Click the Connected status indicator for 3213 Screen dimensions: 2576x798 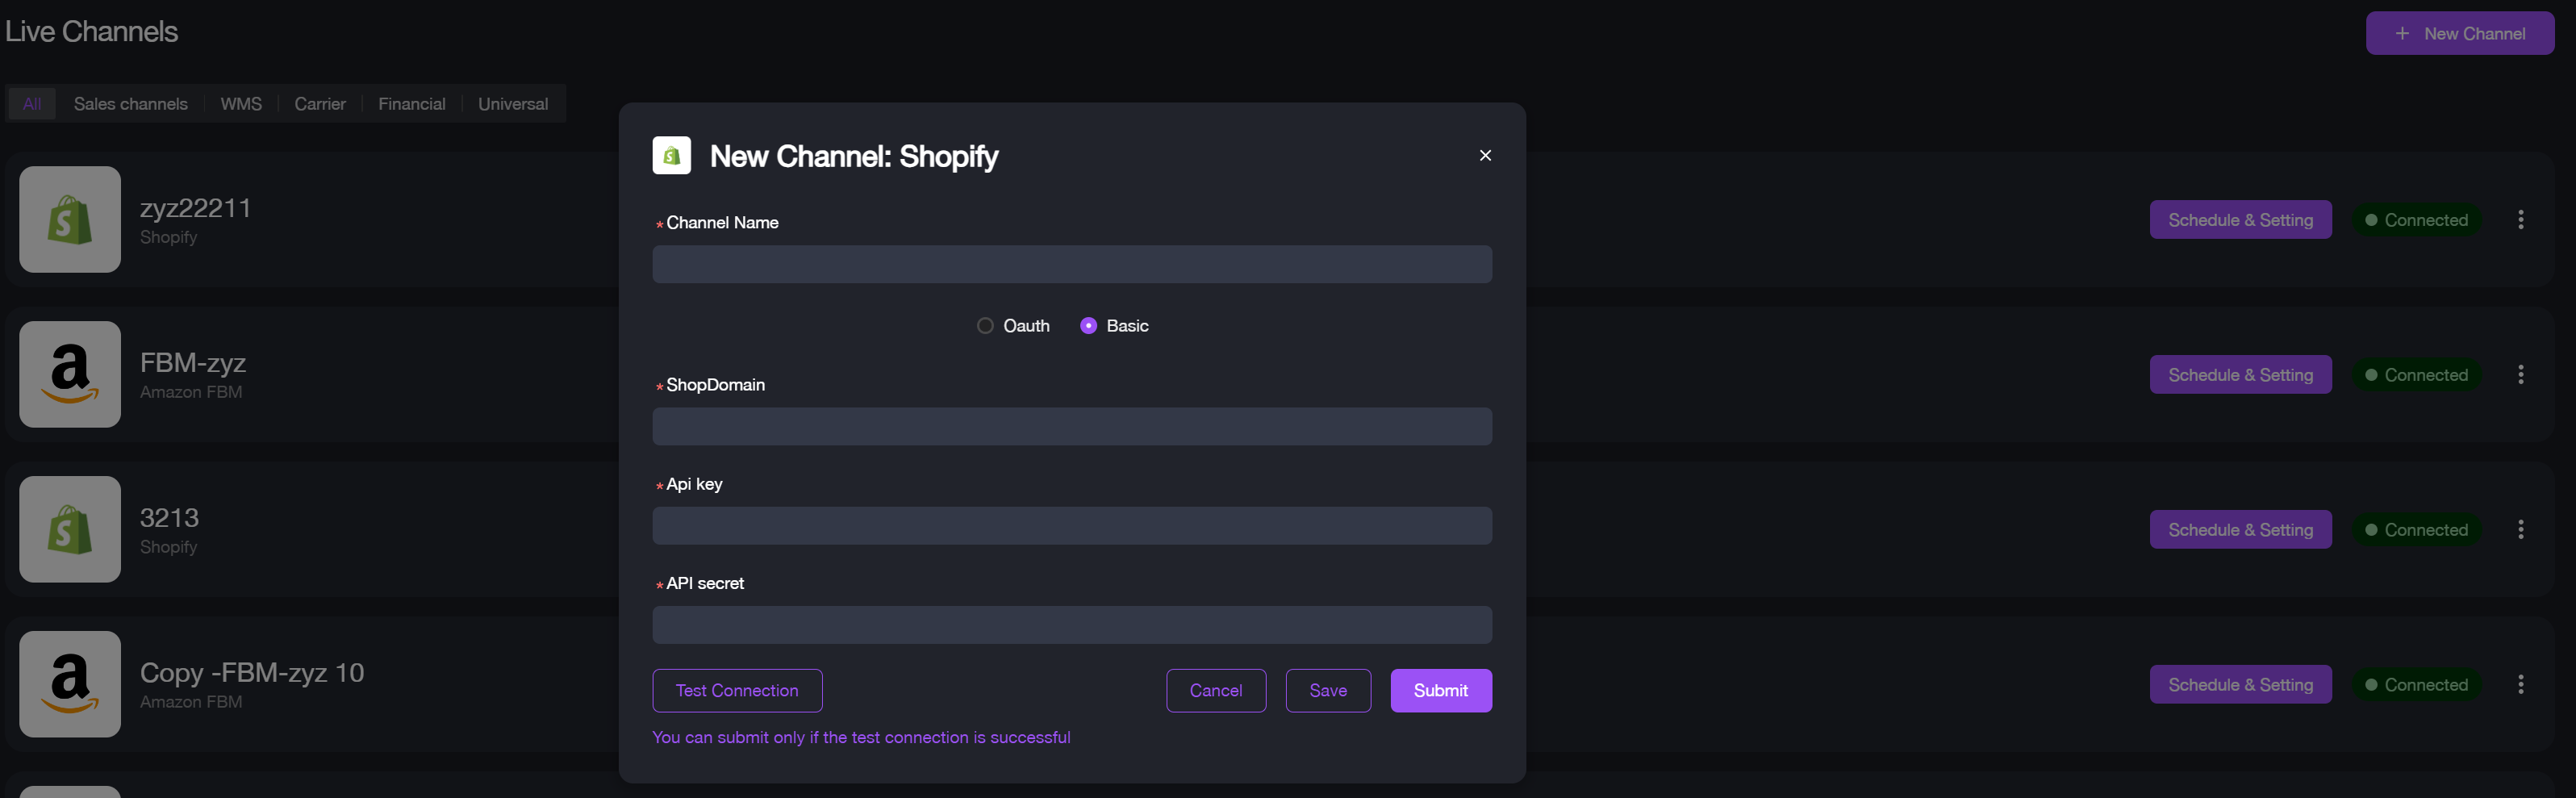[2417, 529]
